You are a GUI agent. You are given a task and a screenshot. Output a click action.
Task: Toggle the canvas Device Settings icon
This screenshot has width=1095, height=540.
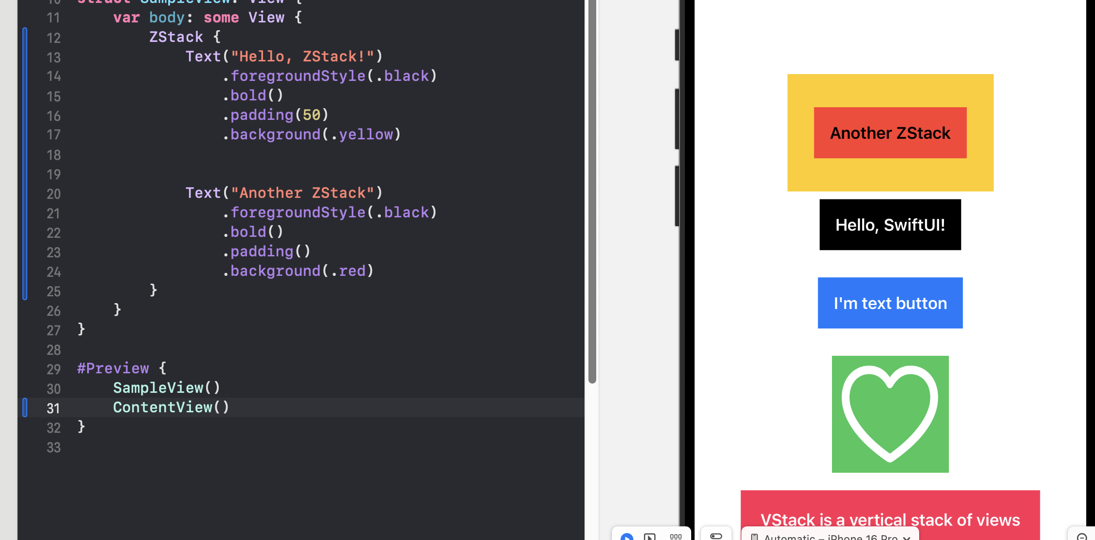pyautogui.click(x=716, y=536)
